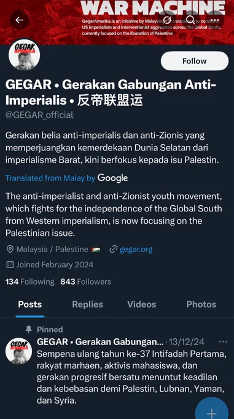Open the pinned post's three-dot menu

(x=223, y=342)
